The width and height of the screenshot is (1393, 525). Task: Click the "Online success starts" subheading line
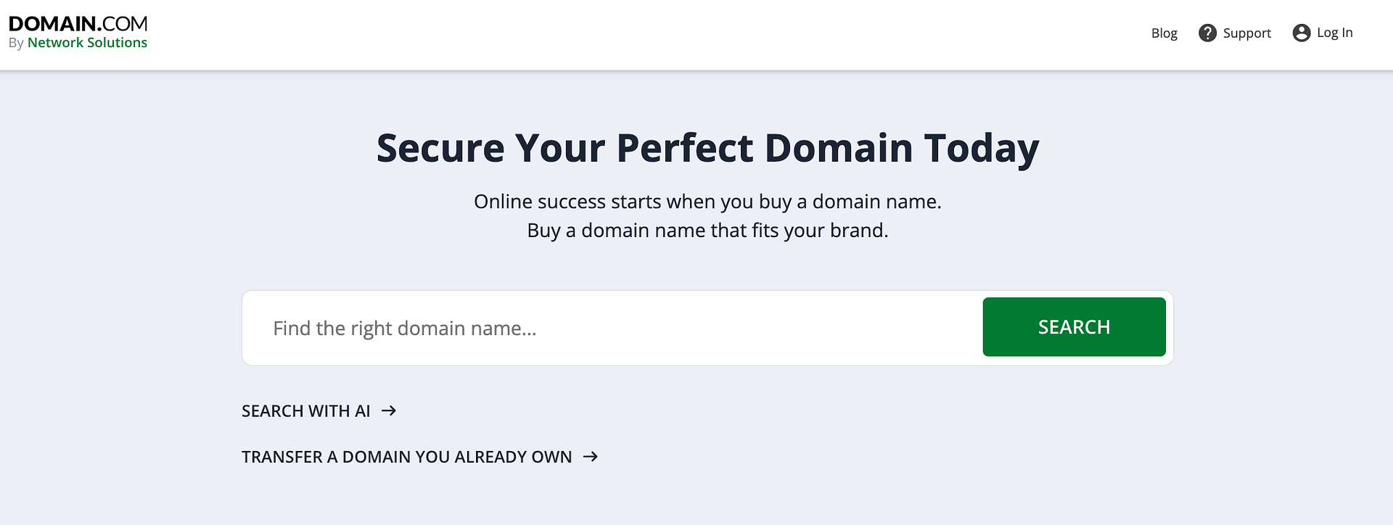707,202
